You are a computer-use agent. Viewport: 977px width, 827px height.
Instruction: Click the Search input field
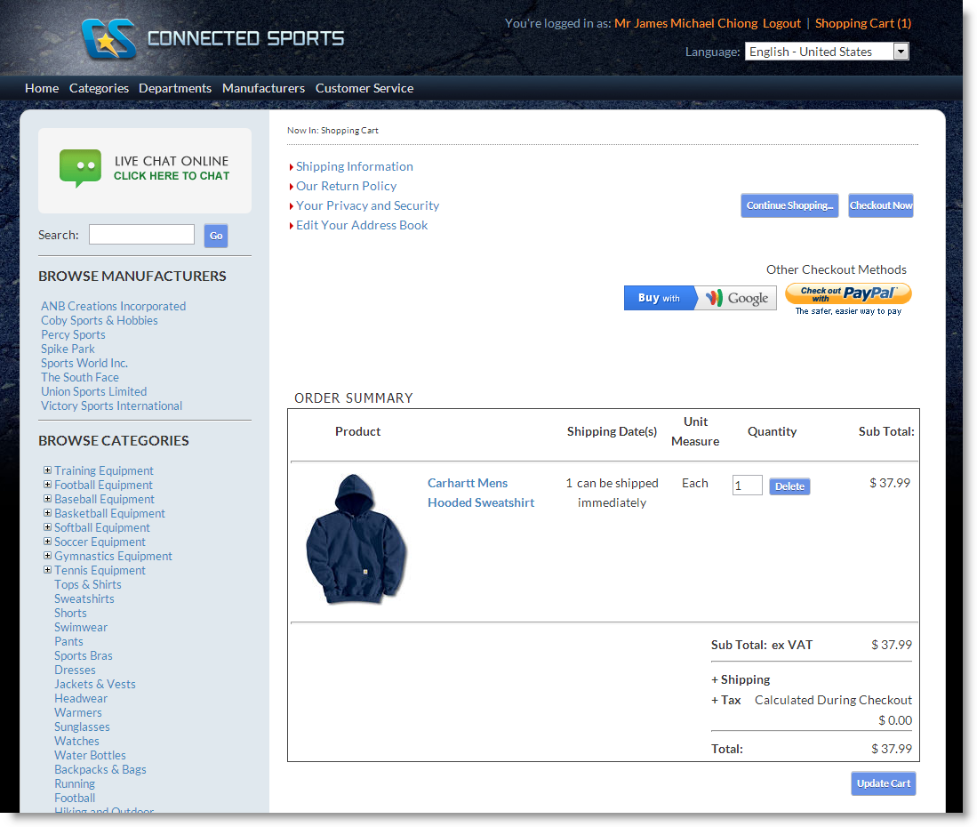(141, 235)
